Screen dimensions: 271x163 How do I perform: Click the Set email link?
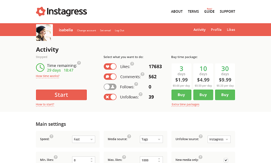click(105, 30)
